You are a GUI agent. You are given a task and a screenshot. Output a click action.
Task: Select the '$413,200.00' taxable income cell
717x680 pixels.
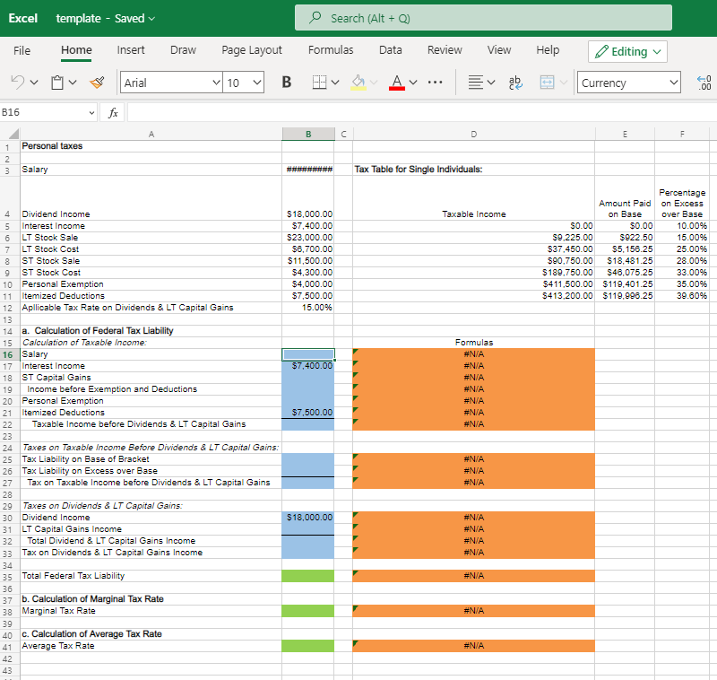[474, 296]
